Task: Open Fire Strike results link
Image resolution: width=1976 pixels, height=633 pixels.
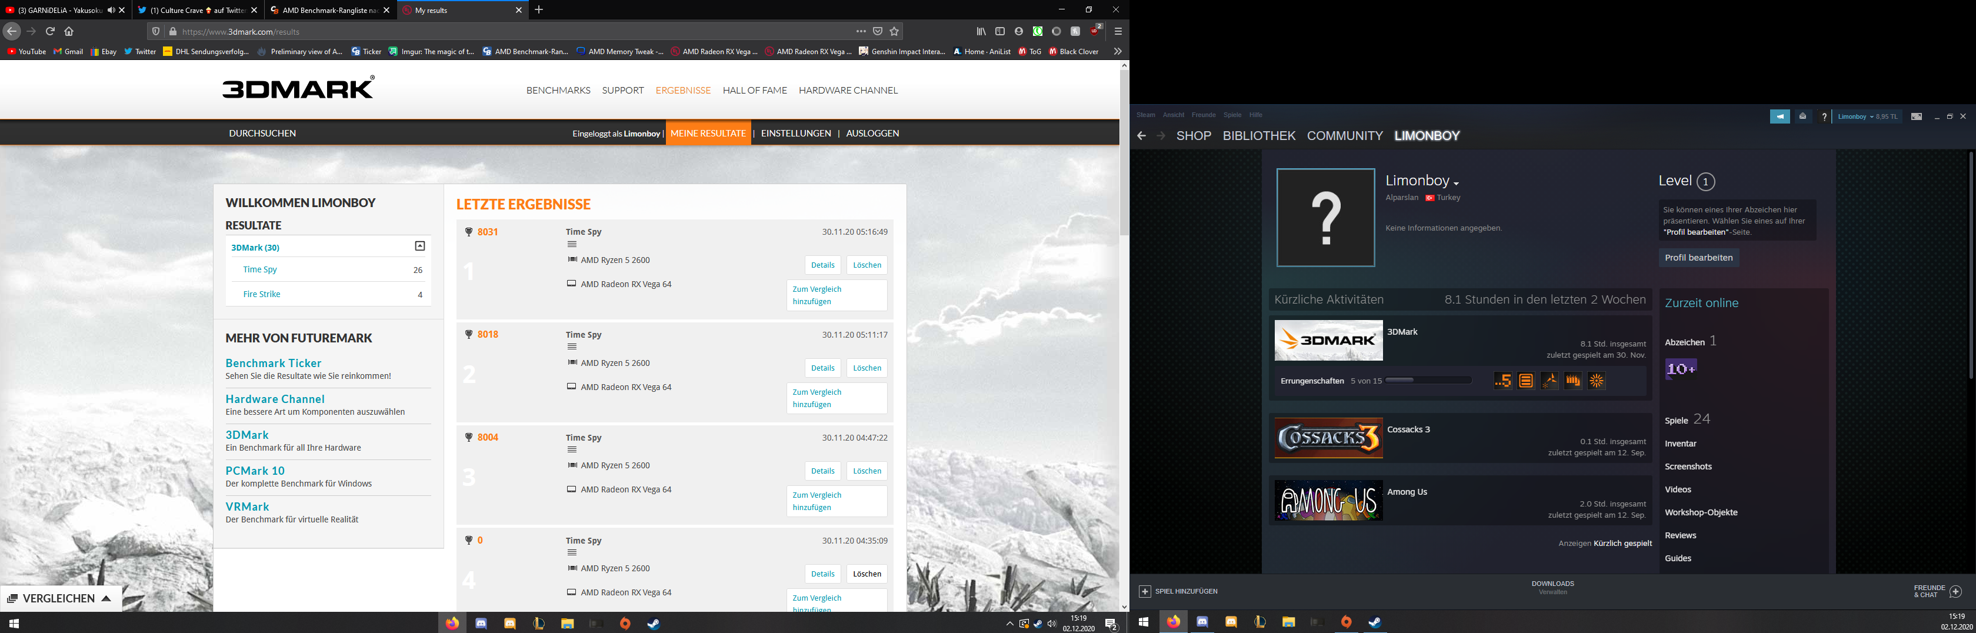Action: (262, 294)
